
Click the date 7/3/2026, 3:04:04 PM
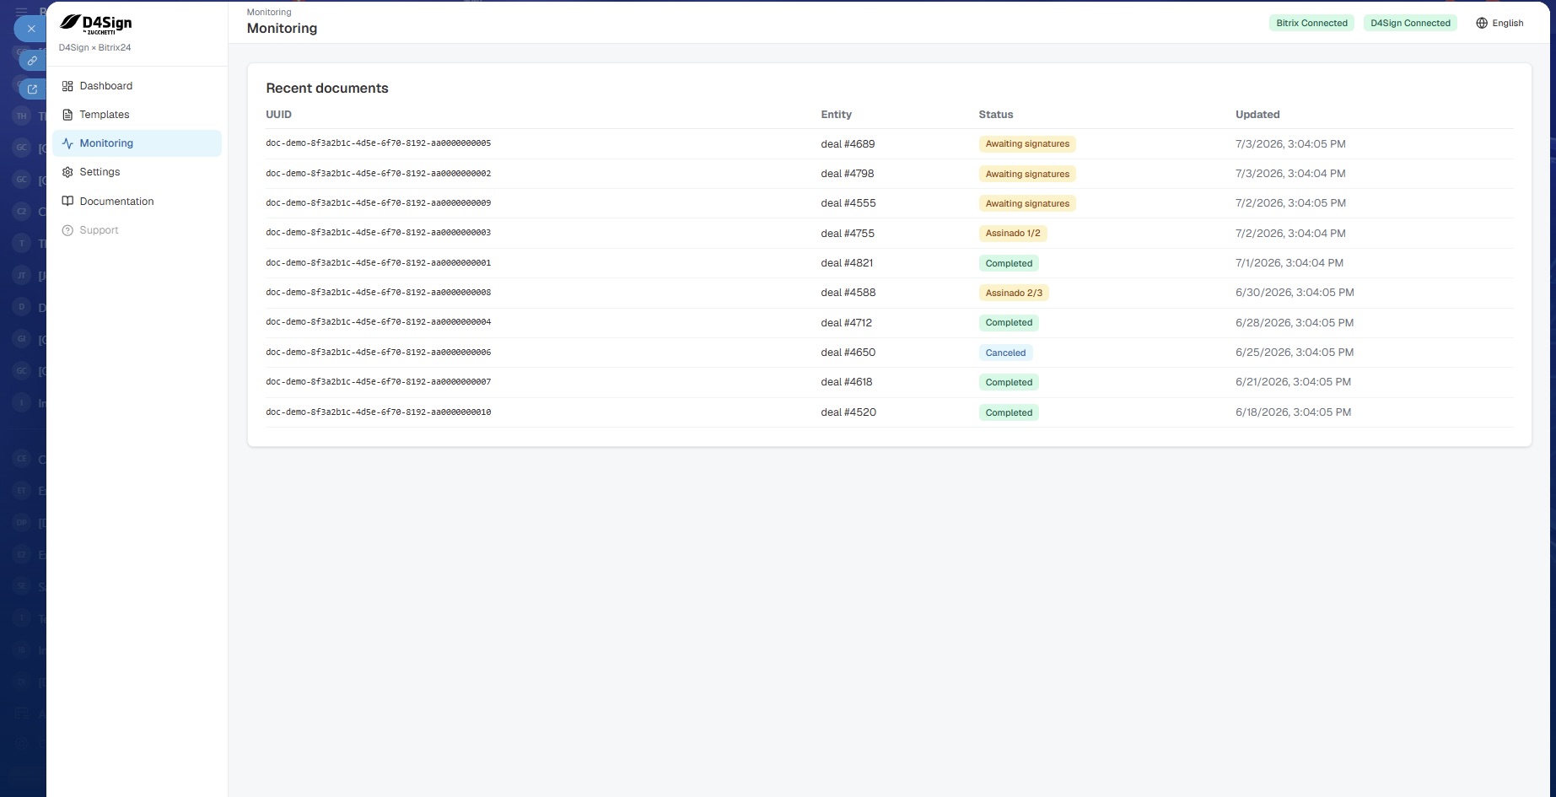(x=1290, y=174)
